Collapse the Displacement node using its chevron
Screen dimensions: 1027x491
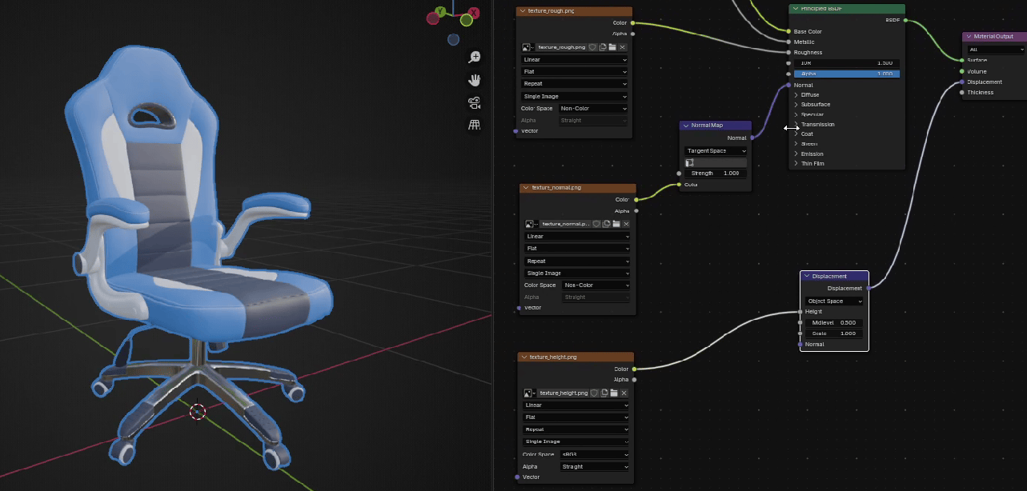point(807,276)
